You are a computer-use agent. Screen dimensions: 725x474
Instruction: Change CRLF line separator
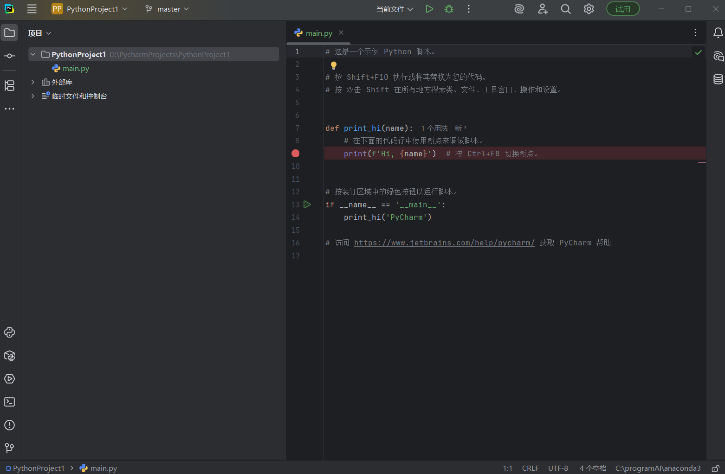pos(530,468)
